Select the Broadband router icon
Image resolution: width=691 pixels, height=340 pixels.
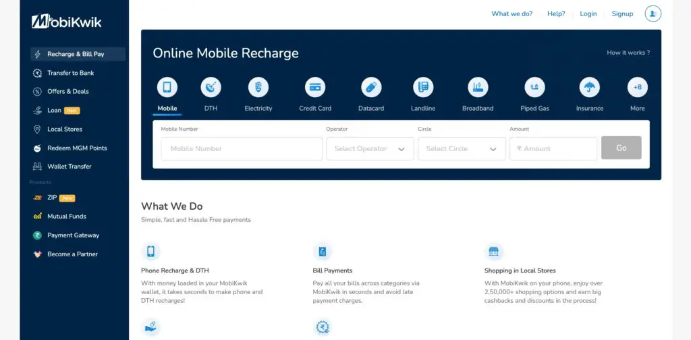478,87
